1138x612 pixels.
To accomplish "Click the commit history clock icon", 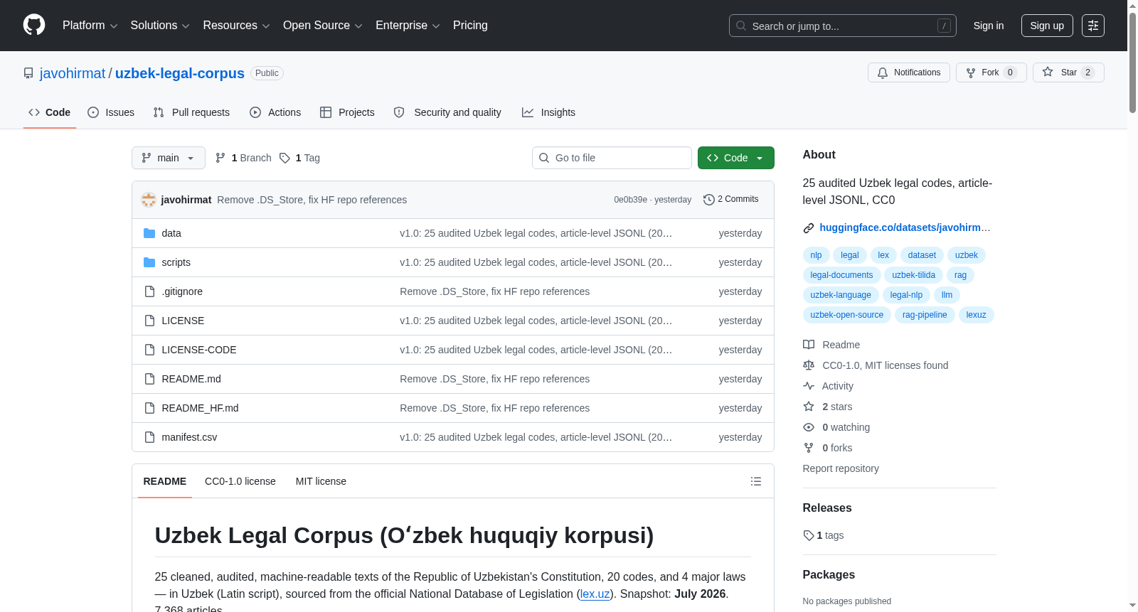I will click(x=708, y=200).
